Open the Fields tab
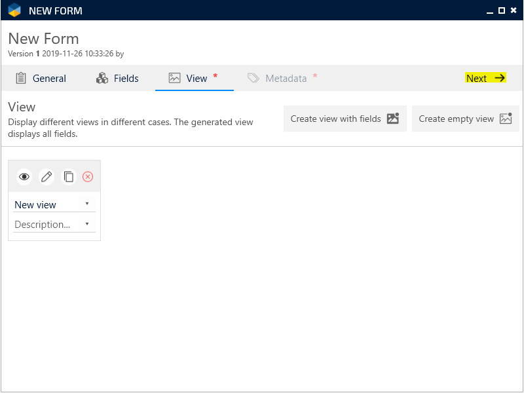The width and height of the screenshot is (524, 393). [126, 79]
